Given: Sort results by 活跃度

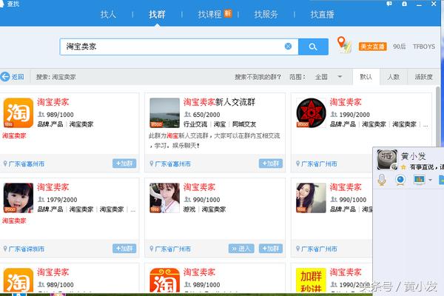Looking at the screenshot, I should 423,77.
